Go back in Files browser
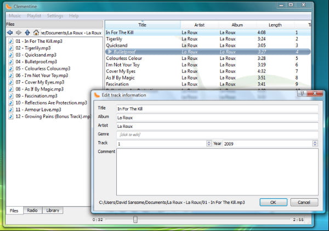 coord(10,32)
